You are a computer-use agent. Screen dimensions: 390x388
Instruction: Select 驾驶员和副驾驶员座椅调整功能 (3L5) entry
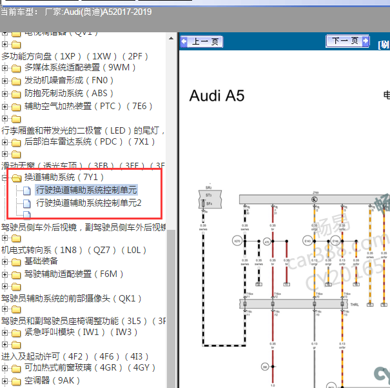coord(83,321)
